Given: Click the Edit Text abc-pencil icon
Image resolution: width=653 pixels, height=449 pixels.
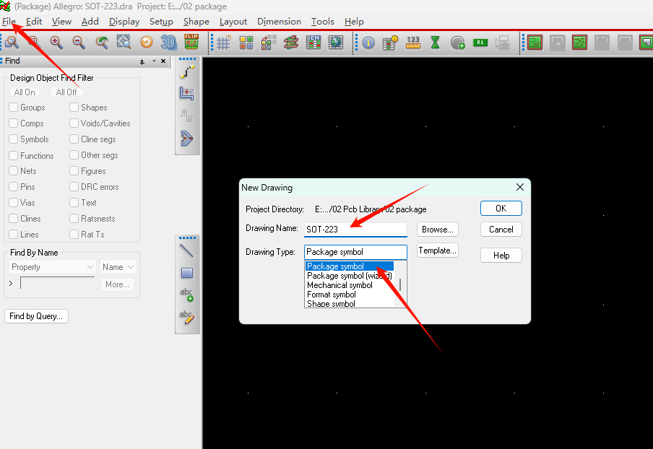Looking at the screenshot, I should (187, 317).
